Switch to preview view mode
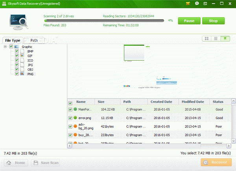Viewport: 236px width, 171px height. [225, 39]
